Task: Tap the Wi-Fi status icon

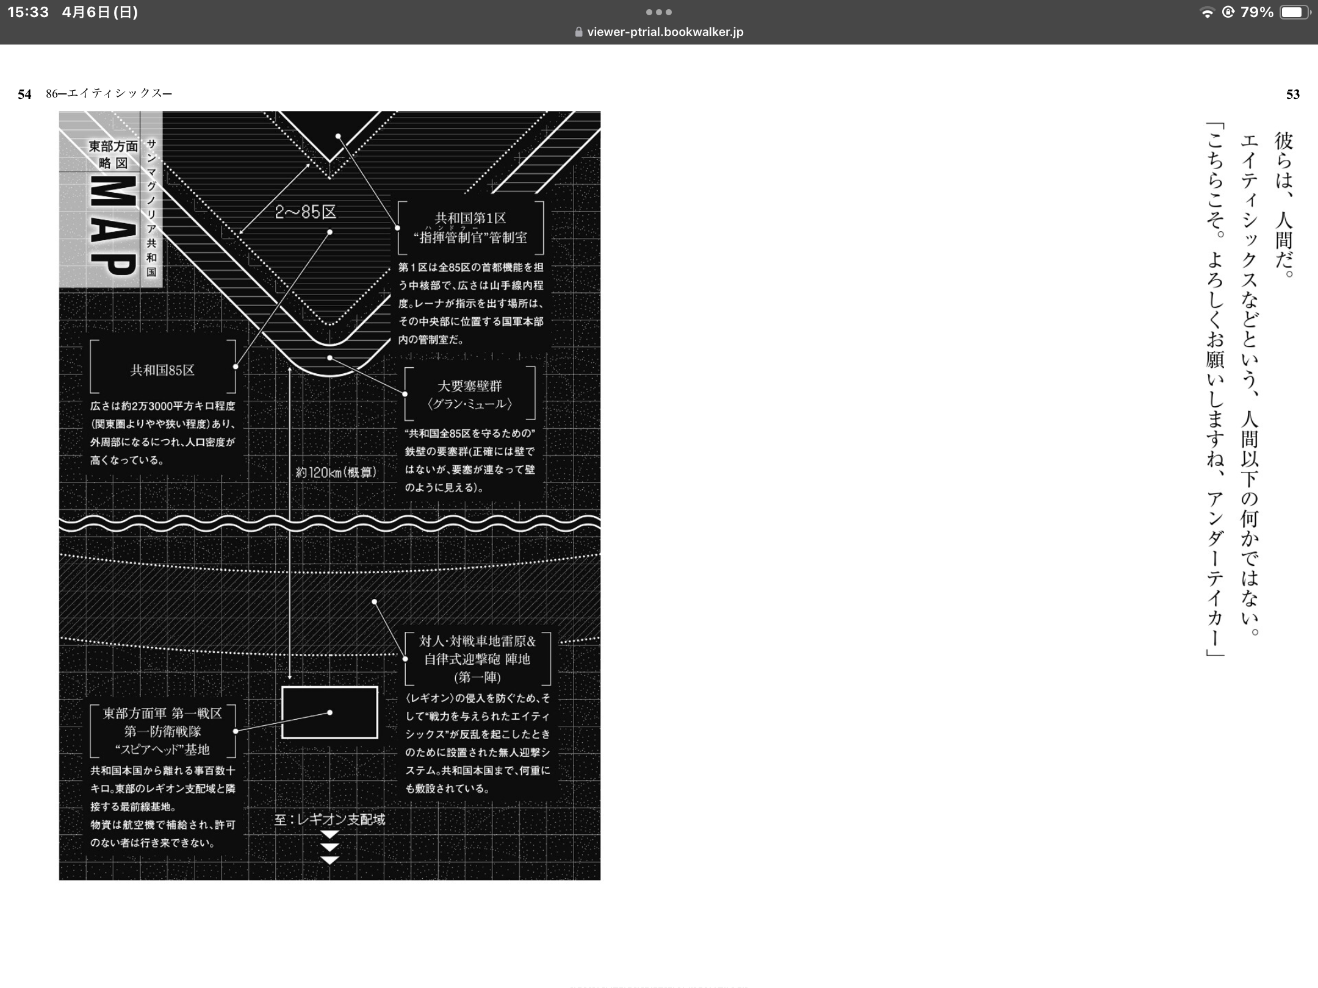Action: point(1206,13)
